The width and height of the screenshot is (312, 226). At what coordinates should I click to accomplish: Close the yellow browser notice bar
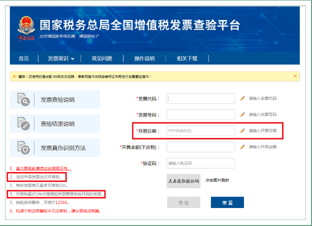click(x=295, y=76)
